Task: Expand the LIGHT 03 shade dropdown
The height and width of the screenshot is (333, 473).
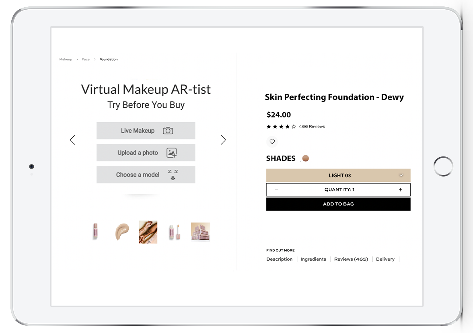Action: coord(338,175)
